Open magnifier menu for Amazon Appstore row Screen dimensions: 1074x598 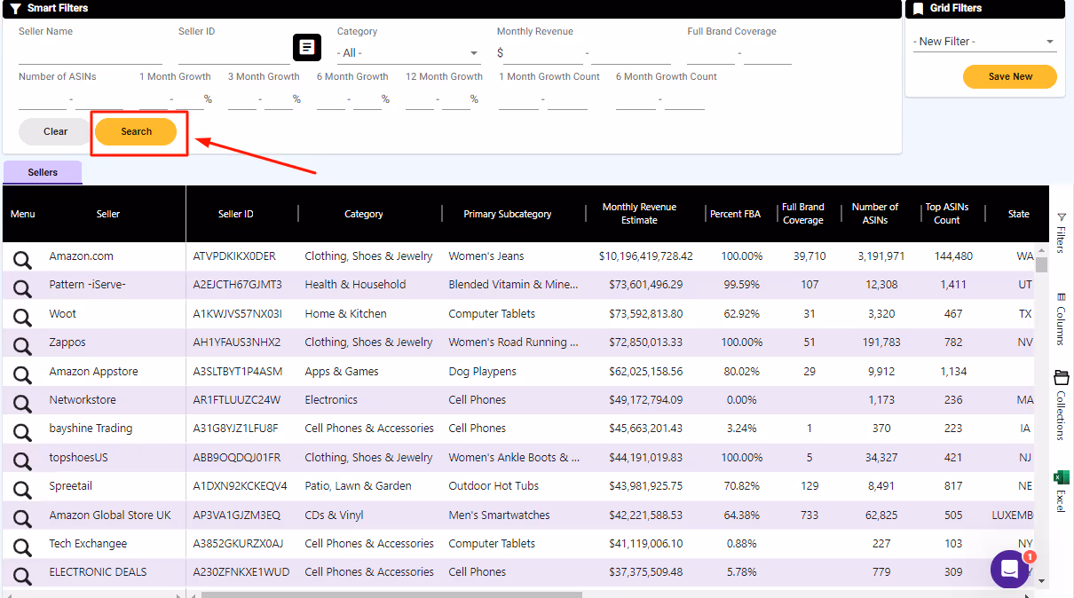pos(22,374)
